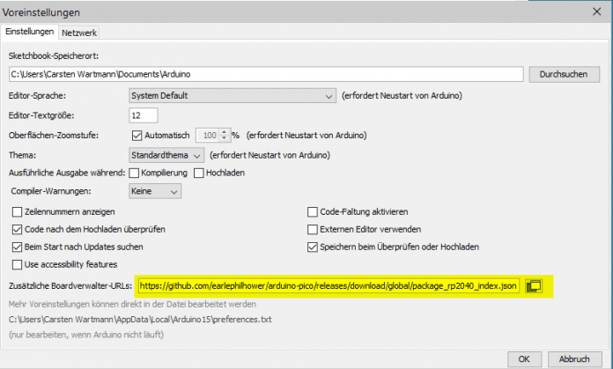Open the Compiler-Warnungen dropdown
Screen dimensions: 613x369
[x=155, y=191]
